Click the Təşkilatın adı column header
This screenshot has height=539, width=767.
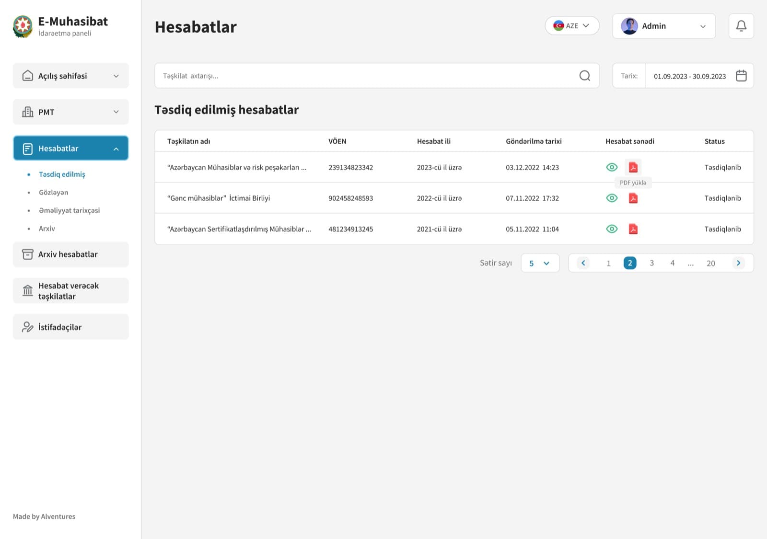(188, 141)
